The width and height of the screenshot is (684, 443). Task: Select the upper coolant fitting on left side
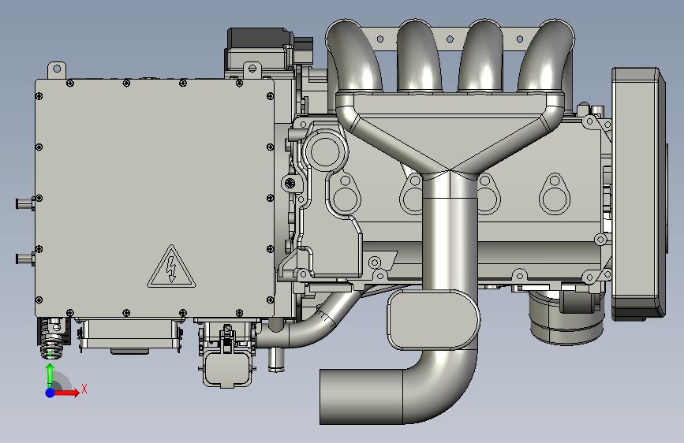[25, 203]
